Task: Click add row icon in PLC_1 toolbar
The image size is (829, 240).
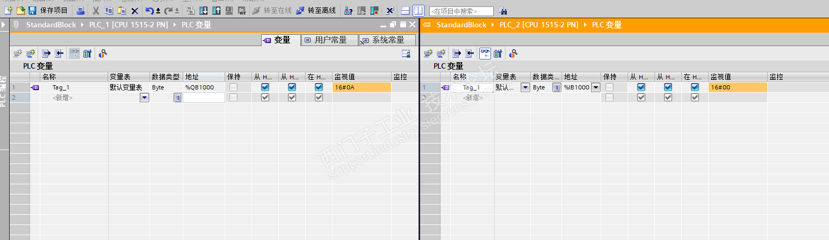Action: point(30,53)
